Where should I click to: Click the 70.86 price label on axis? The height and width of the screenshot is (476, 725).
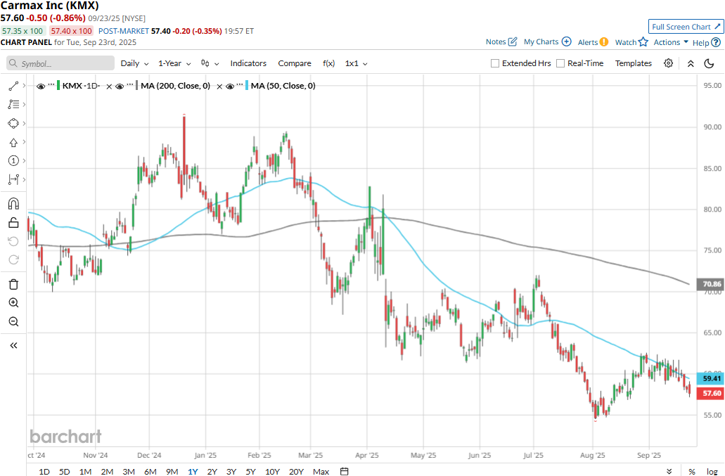[712, 284]
